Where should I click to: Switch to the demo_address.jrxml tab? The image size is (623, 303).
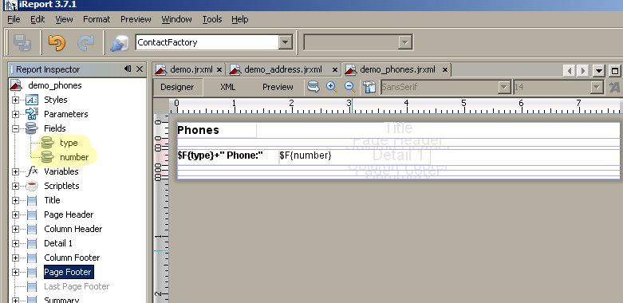click(283, 69)
